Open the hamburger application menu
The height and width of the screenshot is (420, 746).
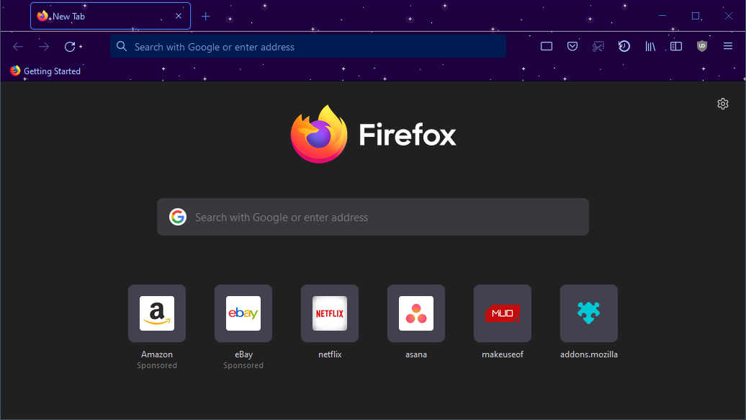point(728,47)
